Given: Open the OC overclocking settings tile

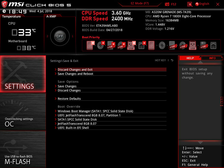Looking at the screenshot, I should 23,112.
